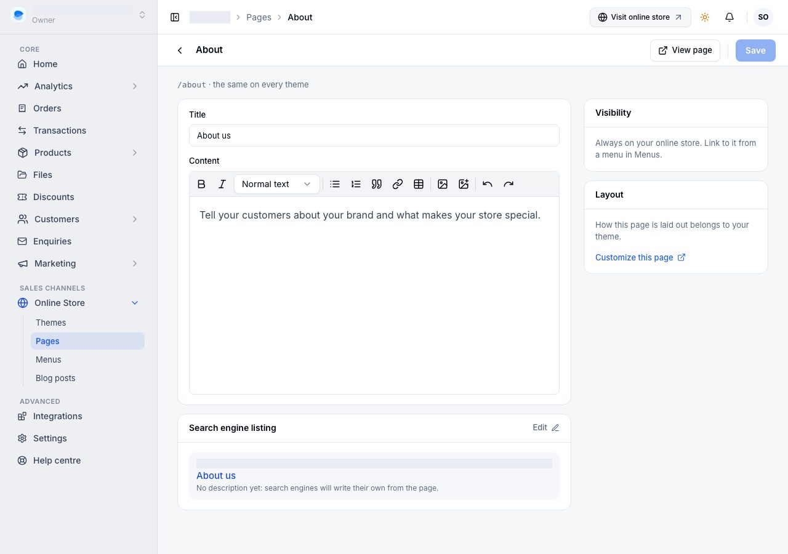Expand the Products submenu chevron
Screen dimensions: 788x554
click(x=135, y=153)
